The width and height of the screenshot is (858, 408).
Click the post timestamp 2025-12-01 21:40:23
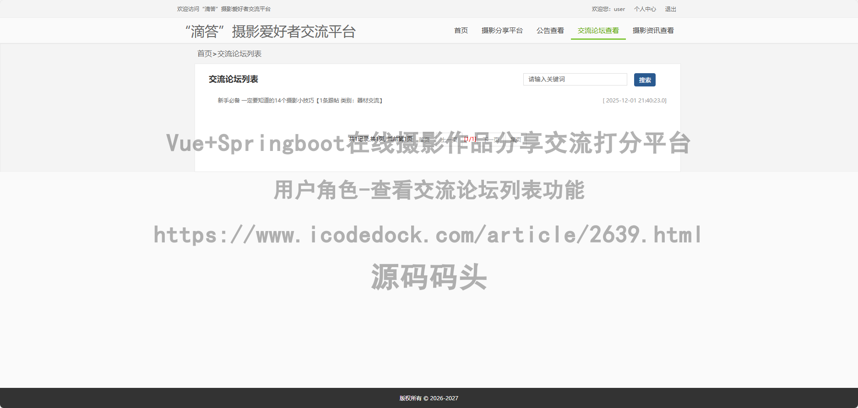pyautogui.click(x=635, y=101)
